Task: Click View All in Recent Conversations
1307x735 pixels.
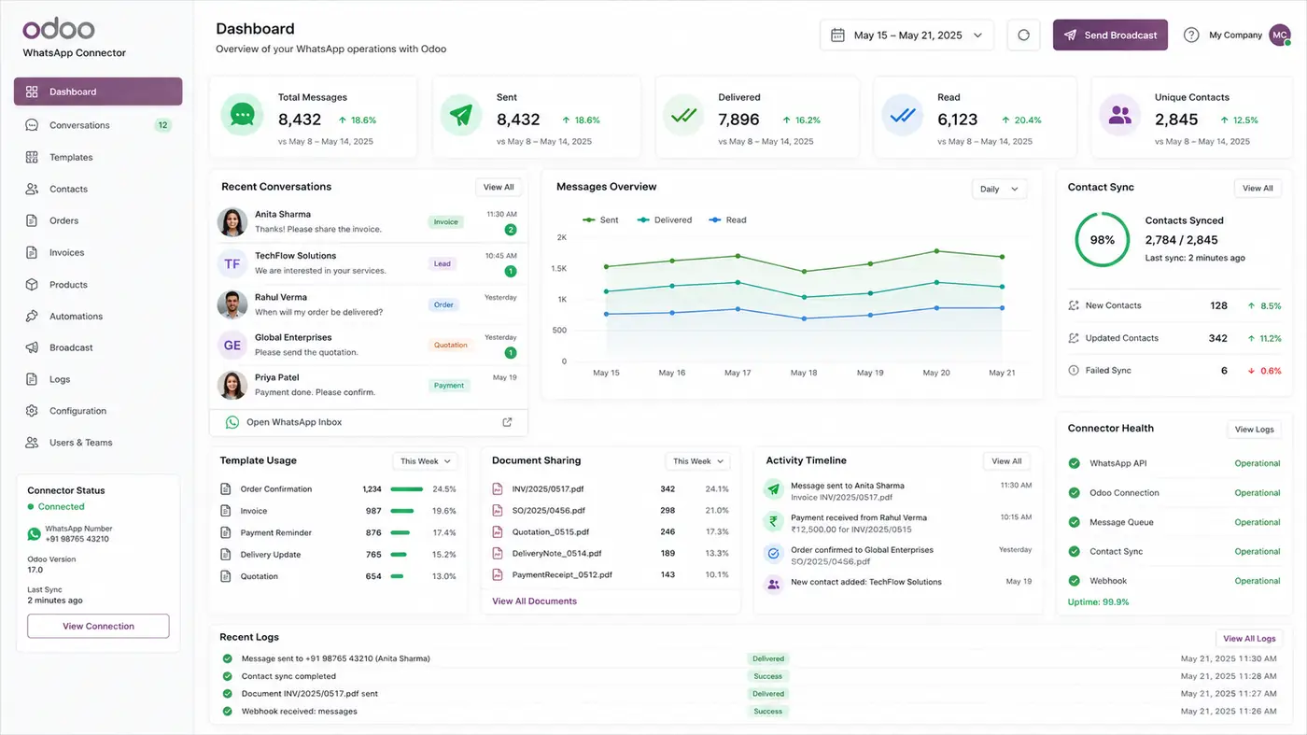Action: (x=499, y=187)
